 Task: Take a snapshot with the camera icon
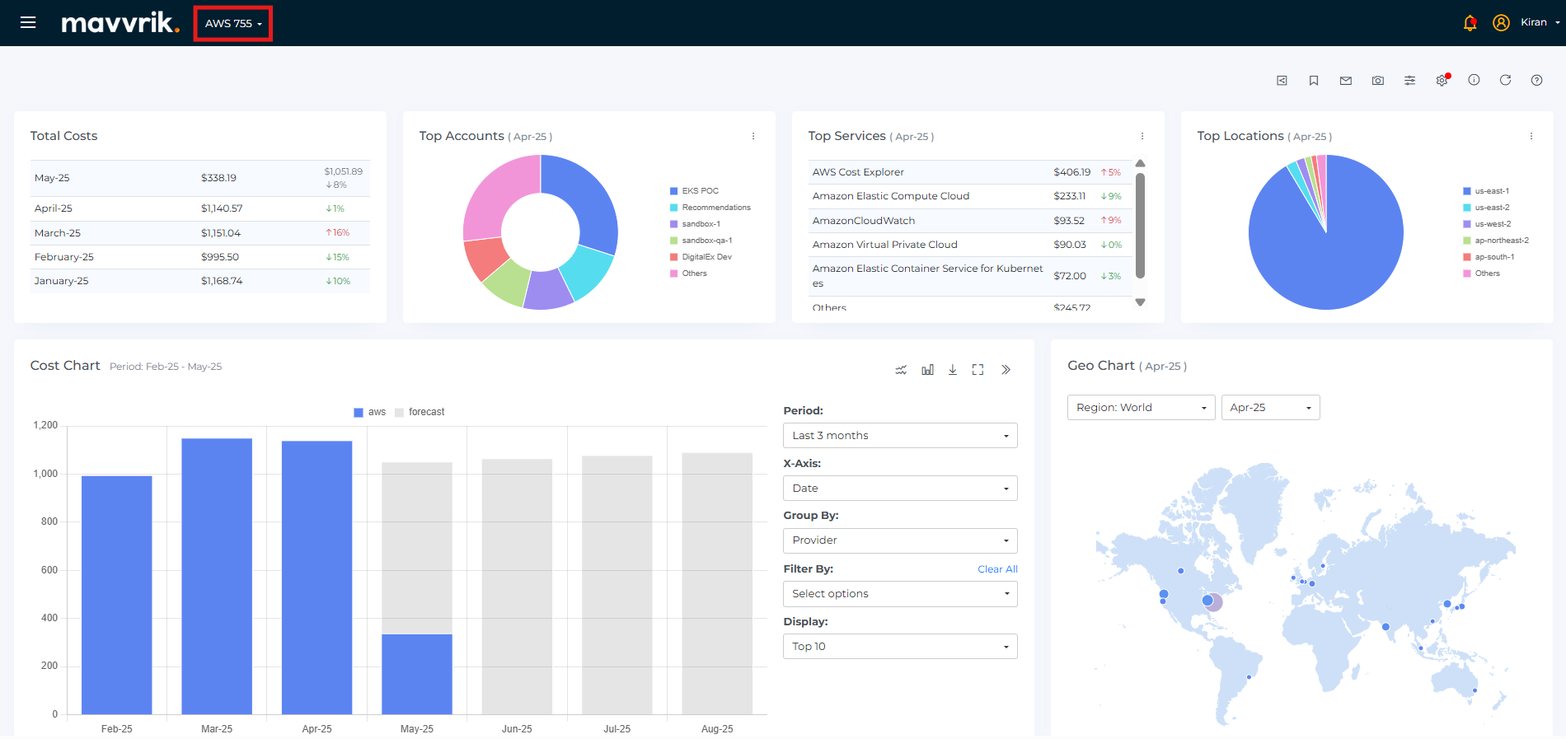1378,81
